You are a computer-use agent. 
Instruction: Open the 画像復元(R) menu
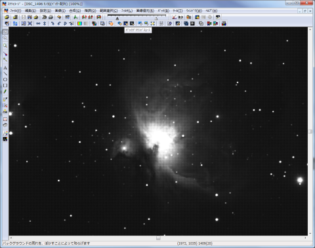point(145,10)
